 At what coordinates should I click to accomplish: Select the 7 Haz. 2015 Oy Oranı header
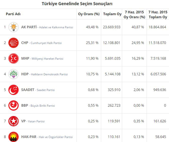(x=135, y=15)
